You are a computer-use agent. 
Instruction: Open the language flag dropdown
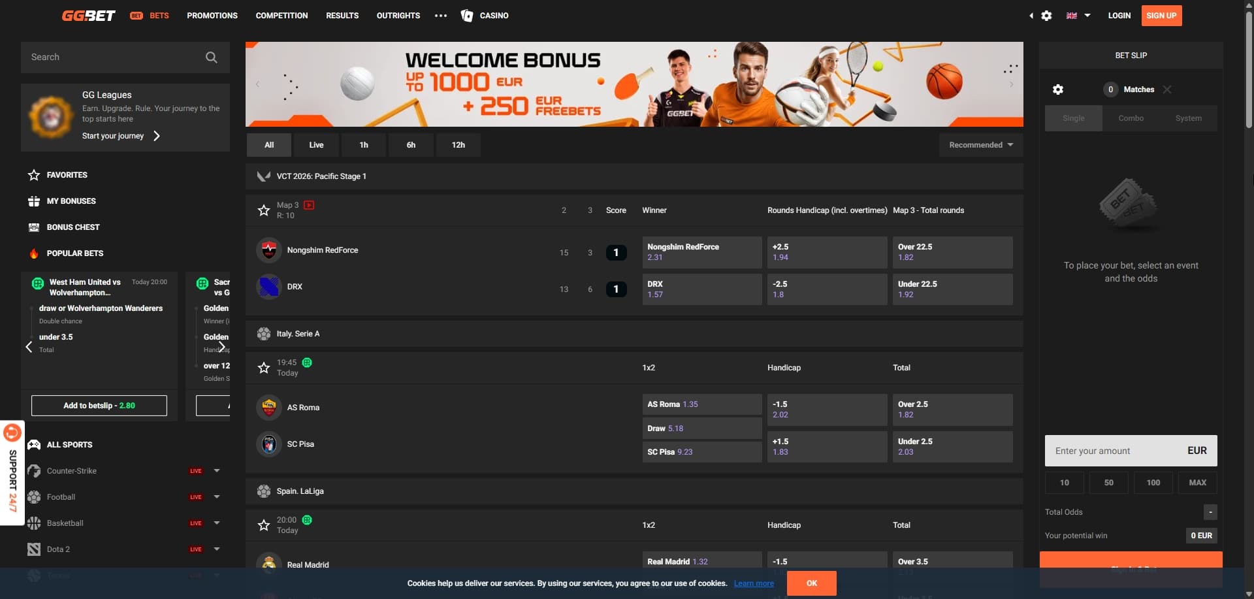pos(1076,15)
